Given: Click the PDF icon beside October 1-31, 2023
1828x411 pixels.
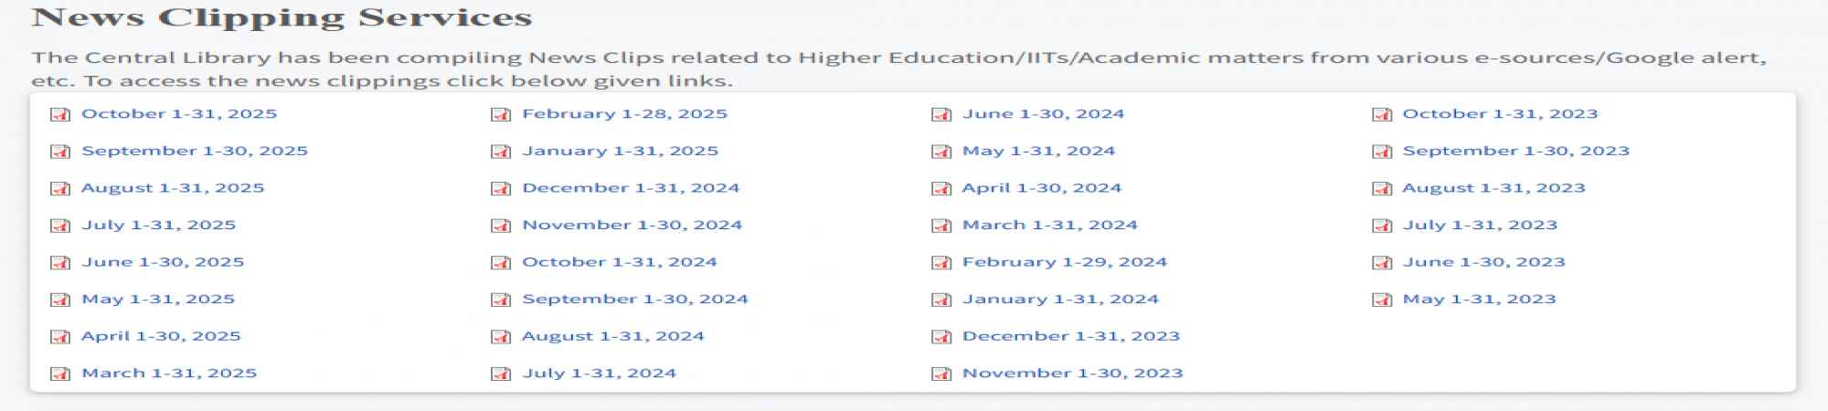Looking at the screenshot, I should pyautogui.click(x=1382, y=114).
